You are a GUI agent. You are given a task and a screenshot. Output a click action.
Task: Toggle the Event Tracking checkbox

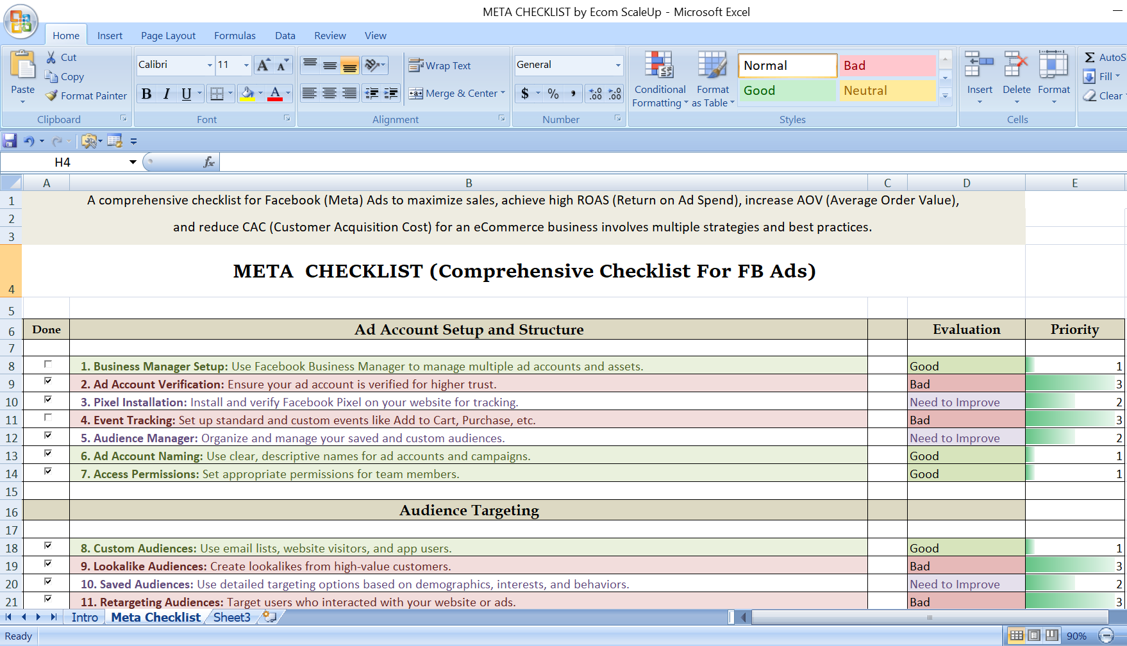click(47, 418)
